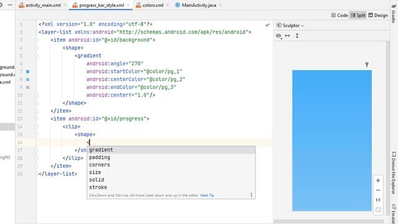The image size is (398, 224).
Task: Choose solid from the completion list
Action: click(x=171, y=180)
